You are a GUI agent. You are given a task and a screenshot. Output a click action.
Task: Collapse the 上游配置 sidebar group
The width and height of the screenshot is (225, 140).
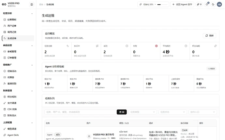(x=32, y=123)
